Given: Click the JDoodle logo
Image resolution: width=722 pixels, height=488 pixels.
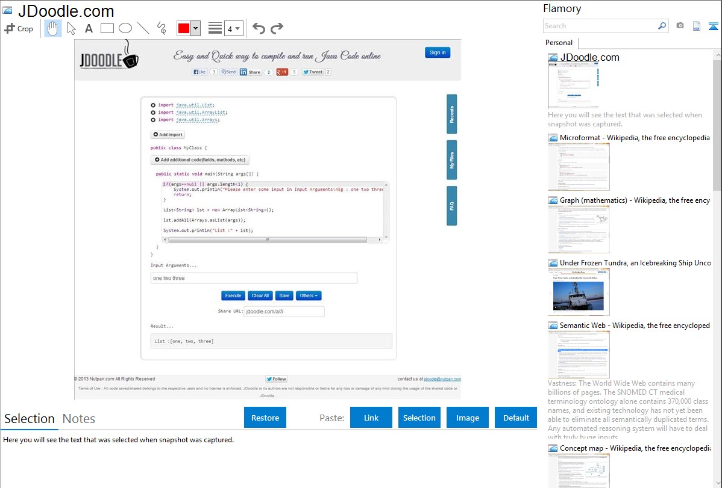Looking at the screenshot, I should tap(109, 55).
